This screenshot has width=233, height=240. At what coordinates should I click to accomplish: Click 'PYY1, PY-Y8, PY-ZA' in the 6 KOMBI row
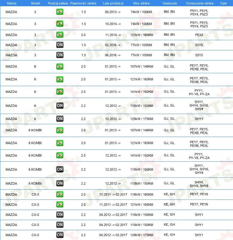[x=199, y=156]
